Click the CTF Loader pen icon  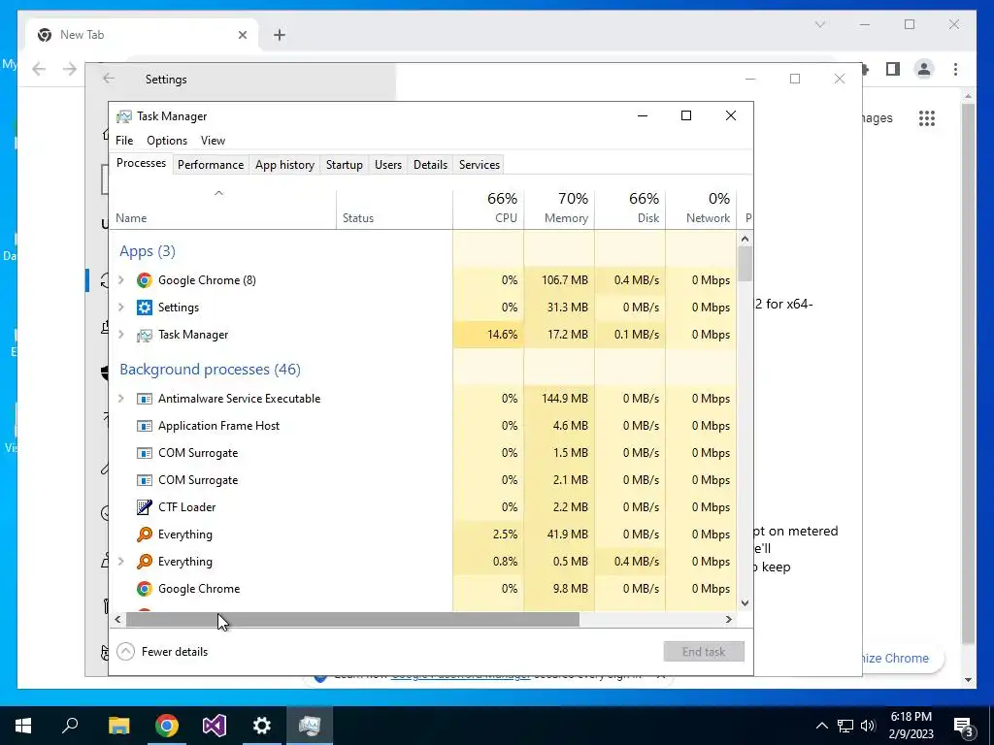click(x=145, y=506)
